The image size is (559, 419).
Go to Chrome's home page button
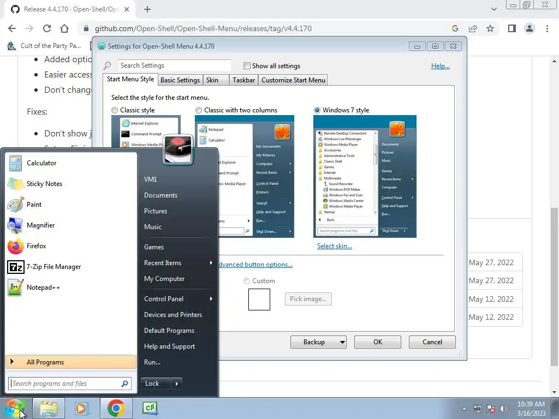(64, 28)
